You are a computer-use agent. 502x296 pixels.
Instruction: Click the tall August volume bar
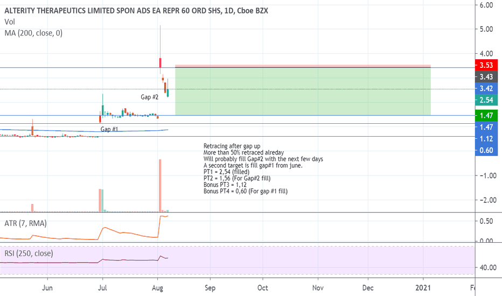(x=160, y=185)
